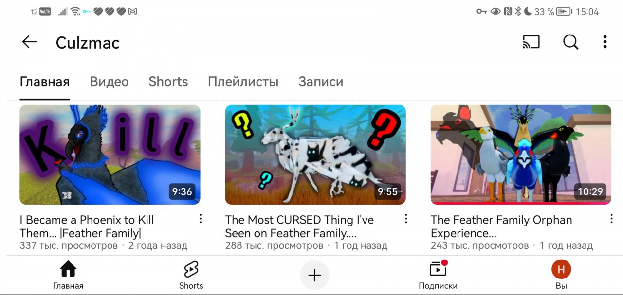Open Подписки subscriptions icon

click(x=438, y=275)
